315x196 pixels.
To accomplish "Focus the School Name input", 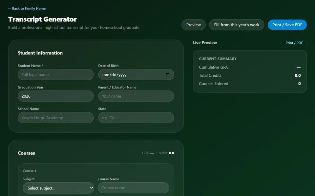I will pos(56,118).
